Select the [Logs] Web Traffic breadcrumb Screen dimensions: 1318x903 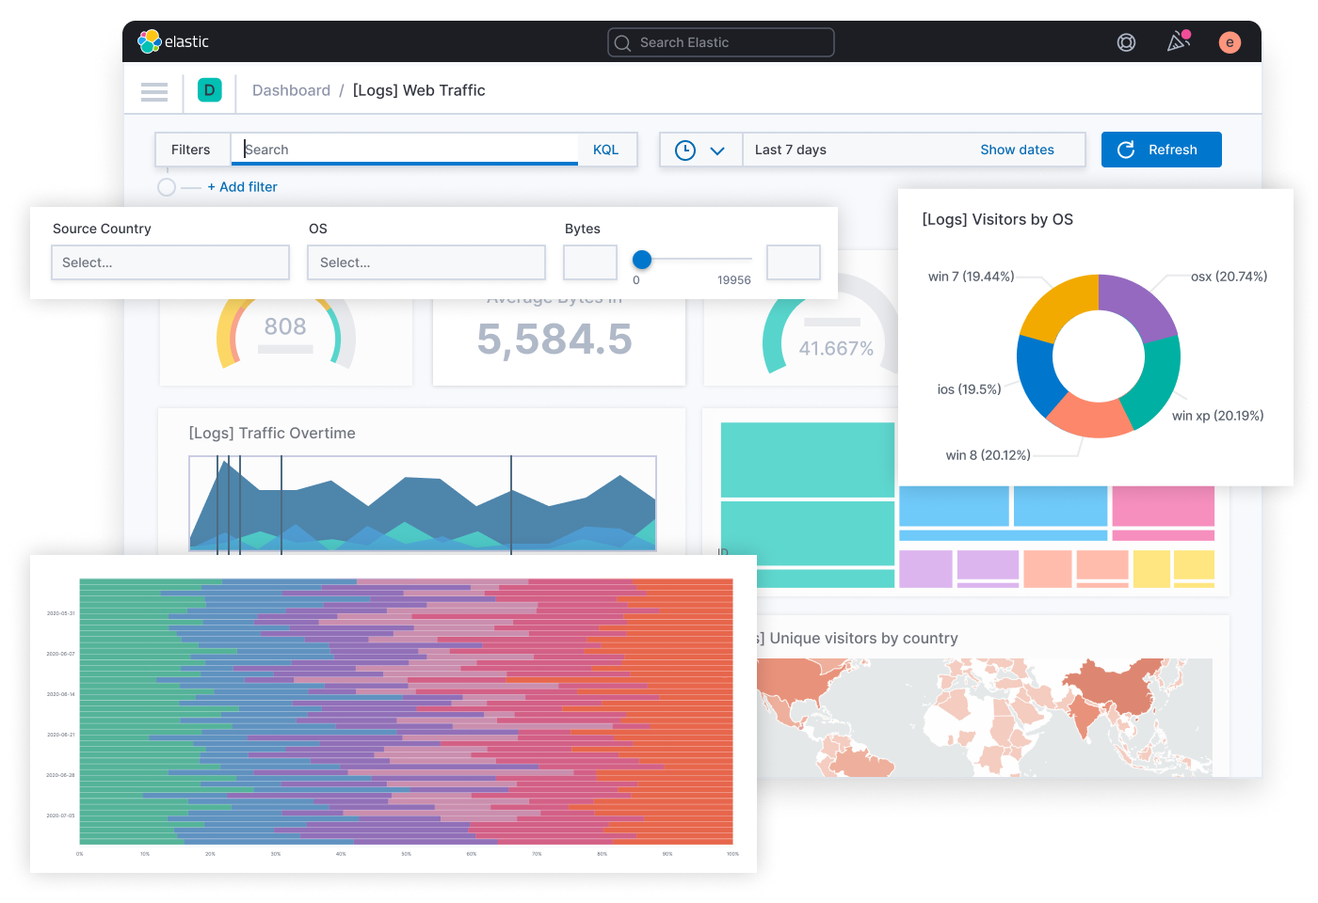pyautogui.click(x=419, y=90)
